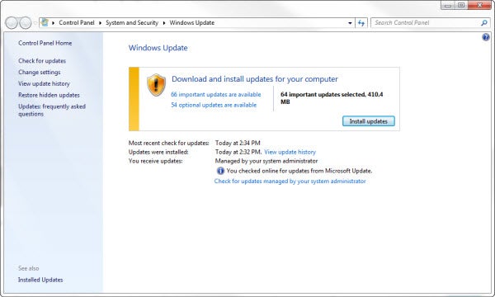Click the Back navigation arrow button
Screen dimensions: 495x297
12,23
